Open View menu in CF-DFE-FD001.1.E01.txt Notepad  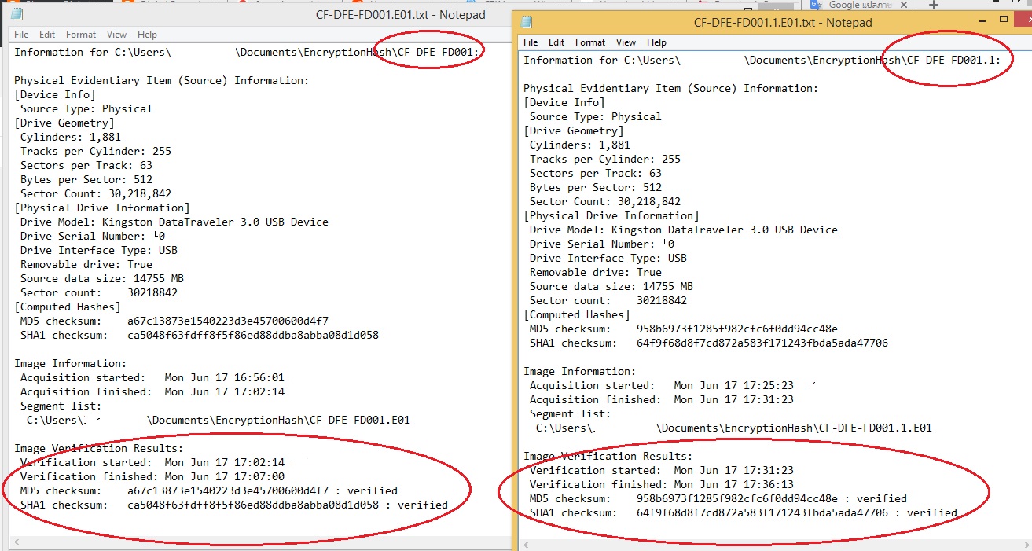pyautogui.click(x=626, y=42)
